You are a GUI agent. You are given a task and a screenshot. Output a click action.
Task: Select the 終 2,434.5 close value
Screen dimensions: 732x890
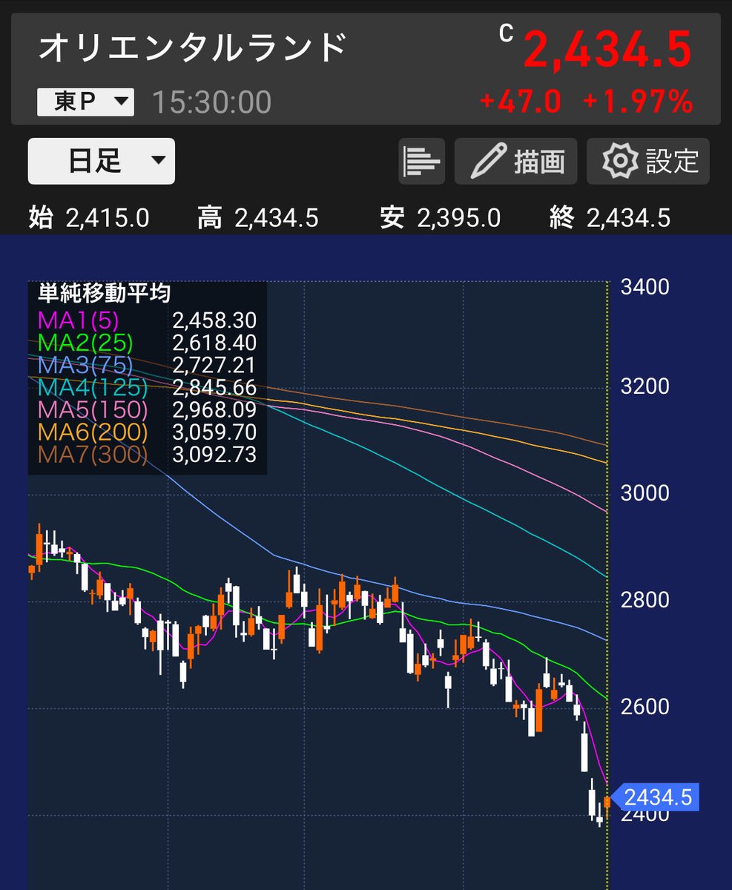[610, 218]
